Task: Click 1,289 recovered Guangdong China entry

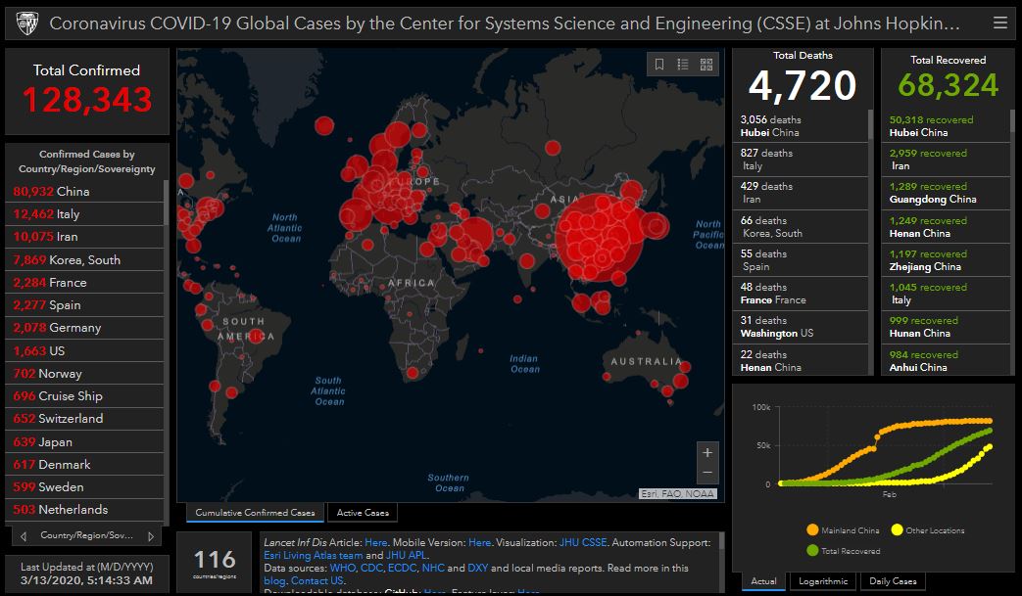Action: [946, 193]
